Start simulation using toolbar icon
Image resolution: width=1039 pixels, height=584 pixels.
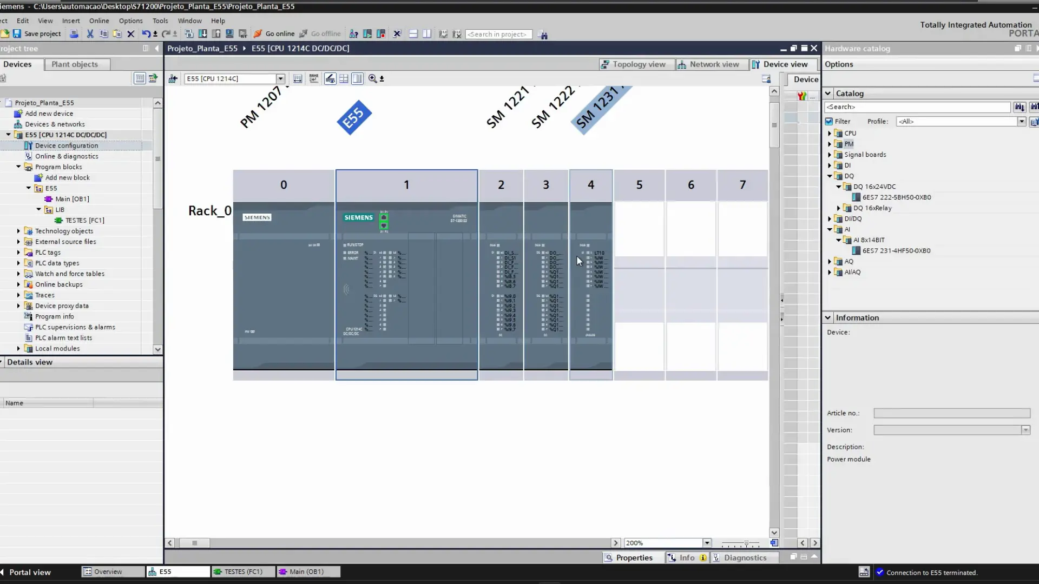(229, 34)
